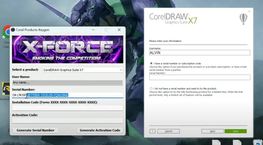Click the CorelDRAW Graphics Suite X7 heading

coord(173,19)
